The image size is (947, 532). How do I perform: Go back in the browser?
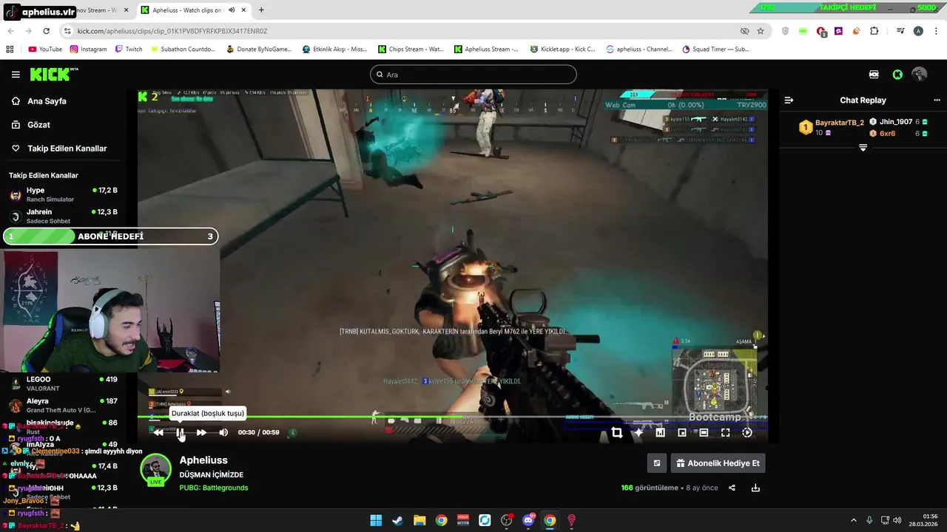(x=10, y=31)
